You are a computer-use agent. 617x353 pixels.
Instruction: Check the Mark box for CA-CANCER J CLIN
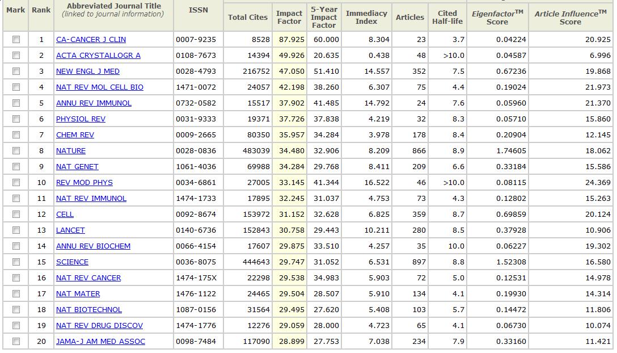[16, 39]
